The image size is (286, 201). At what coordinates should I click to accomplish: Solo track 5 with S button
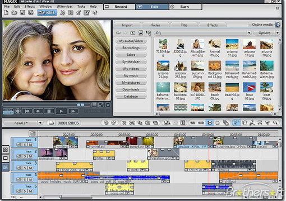[25, 191]
